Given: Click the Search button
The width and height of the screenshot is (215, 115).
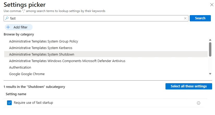Looking at the screenshot, I should coord(200,18).
